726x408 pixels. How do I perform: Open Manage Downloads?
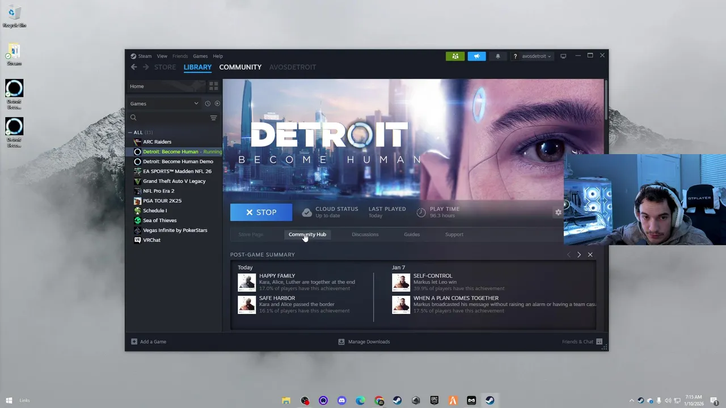click(x=364, y=342)
